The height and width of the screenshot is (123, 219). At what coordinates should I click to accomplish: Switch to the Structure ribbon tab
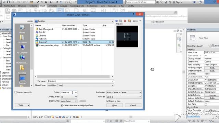(x=22, y=6)
